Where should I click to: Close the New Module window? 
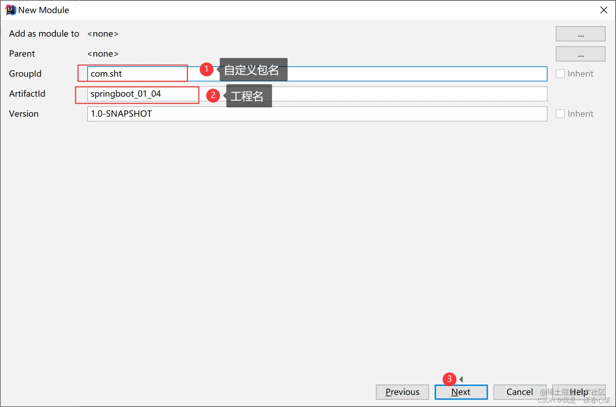click(604, 10)
